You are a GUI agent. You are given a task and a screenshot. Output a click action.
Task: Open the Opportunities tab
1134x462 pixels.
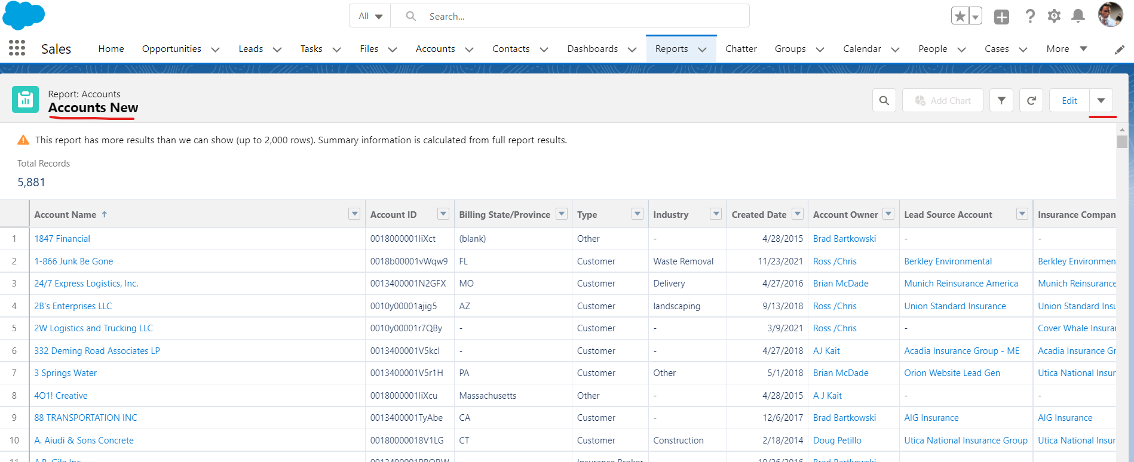(171, 49)
